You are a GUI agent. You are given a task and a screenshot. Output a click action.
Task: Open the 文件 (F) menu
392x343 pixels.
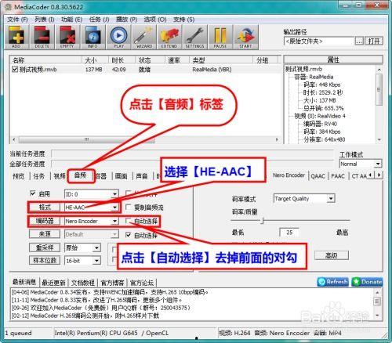pyautogui.click(x=17, y=20)
